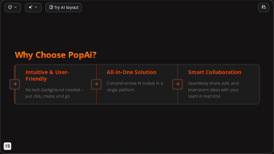Click the orange divider before Smart Collaboration
The image size is (274, 154).
178,84
